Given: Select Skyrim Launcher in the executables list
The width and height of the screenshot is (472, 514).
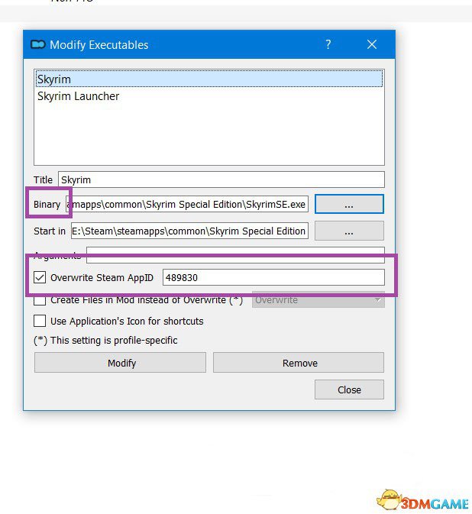Looking at the screenshot, I should tap(209, 96).
